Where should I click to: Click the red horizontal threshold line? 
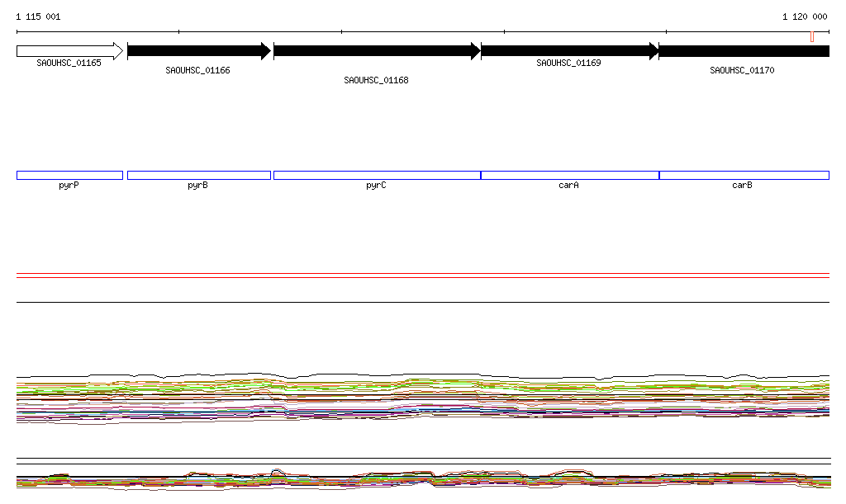click(422, 277)
